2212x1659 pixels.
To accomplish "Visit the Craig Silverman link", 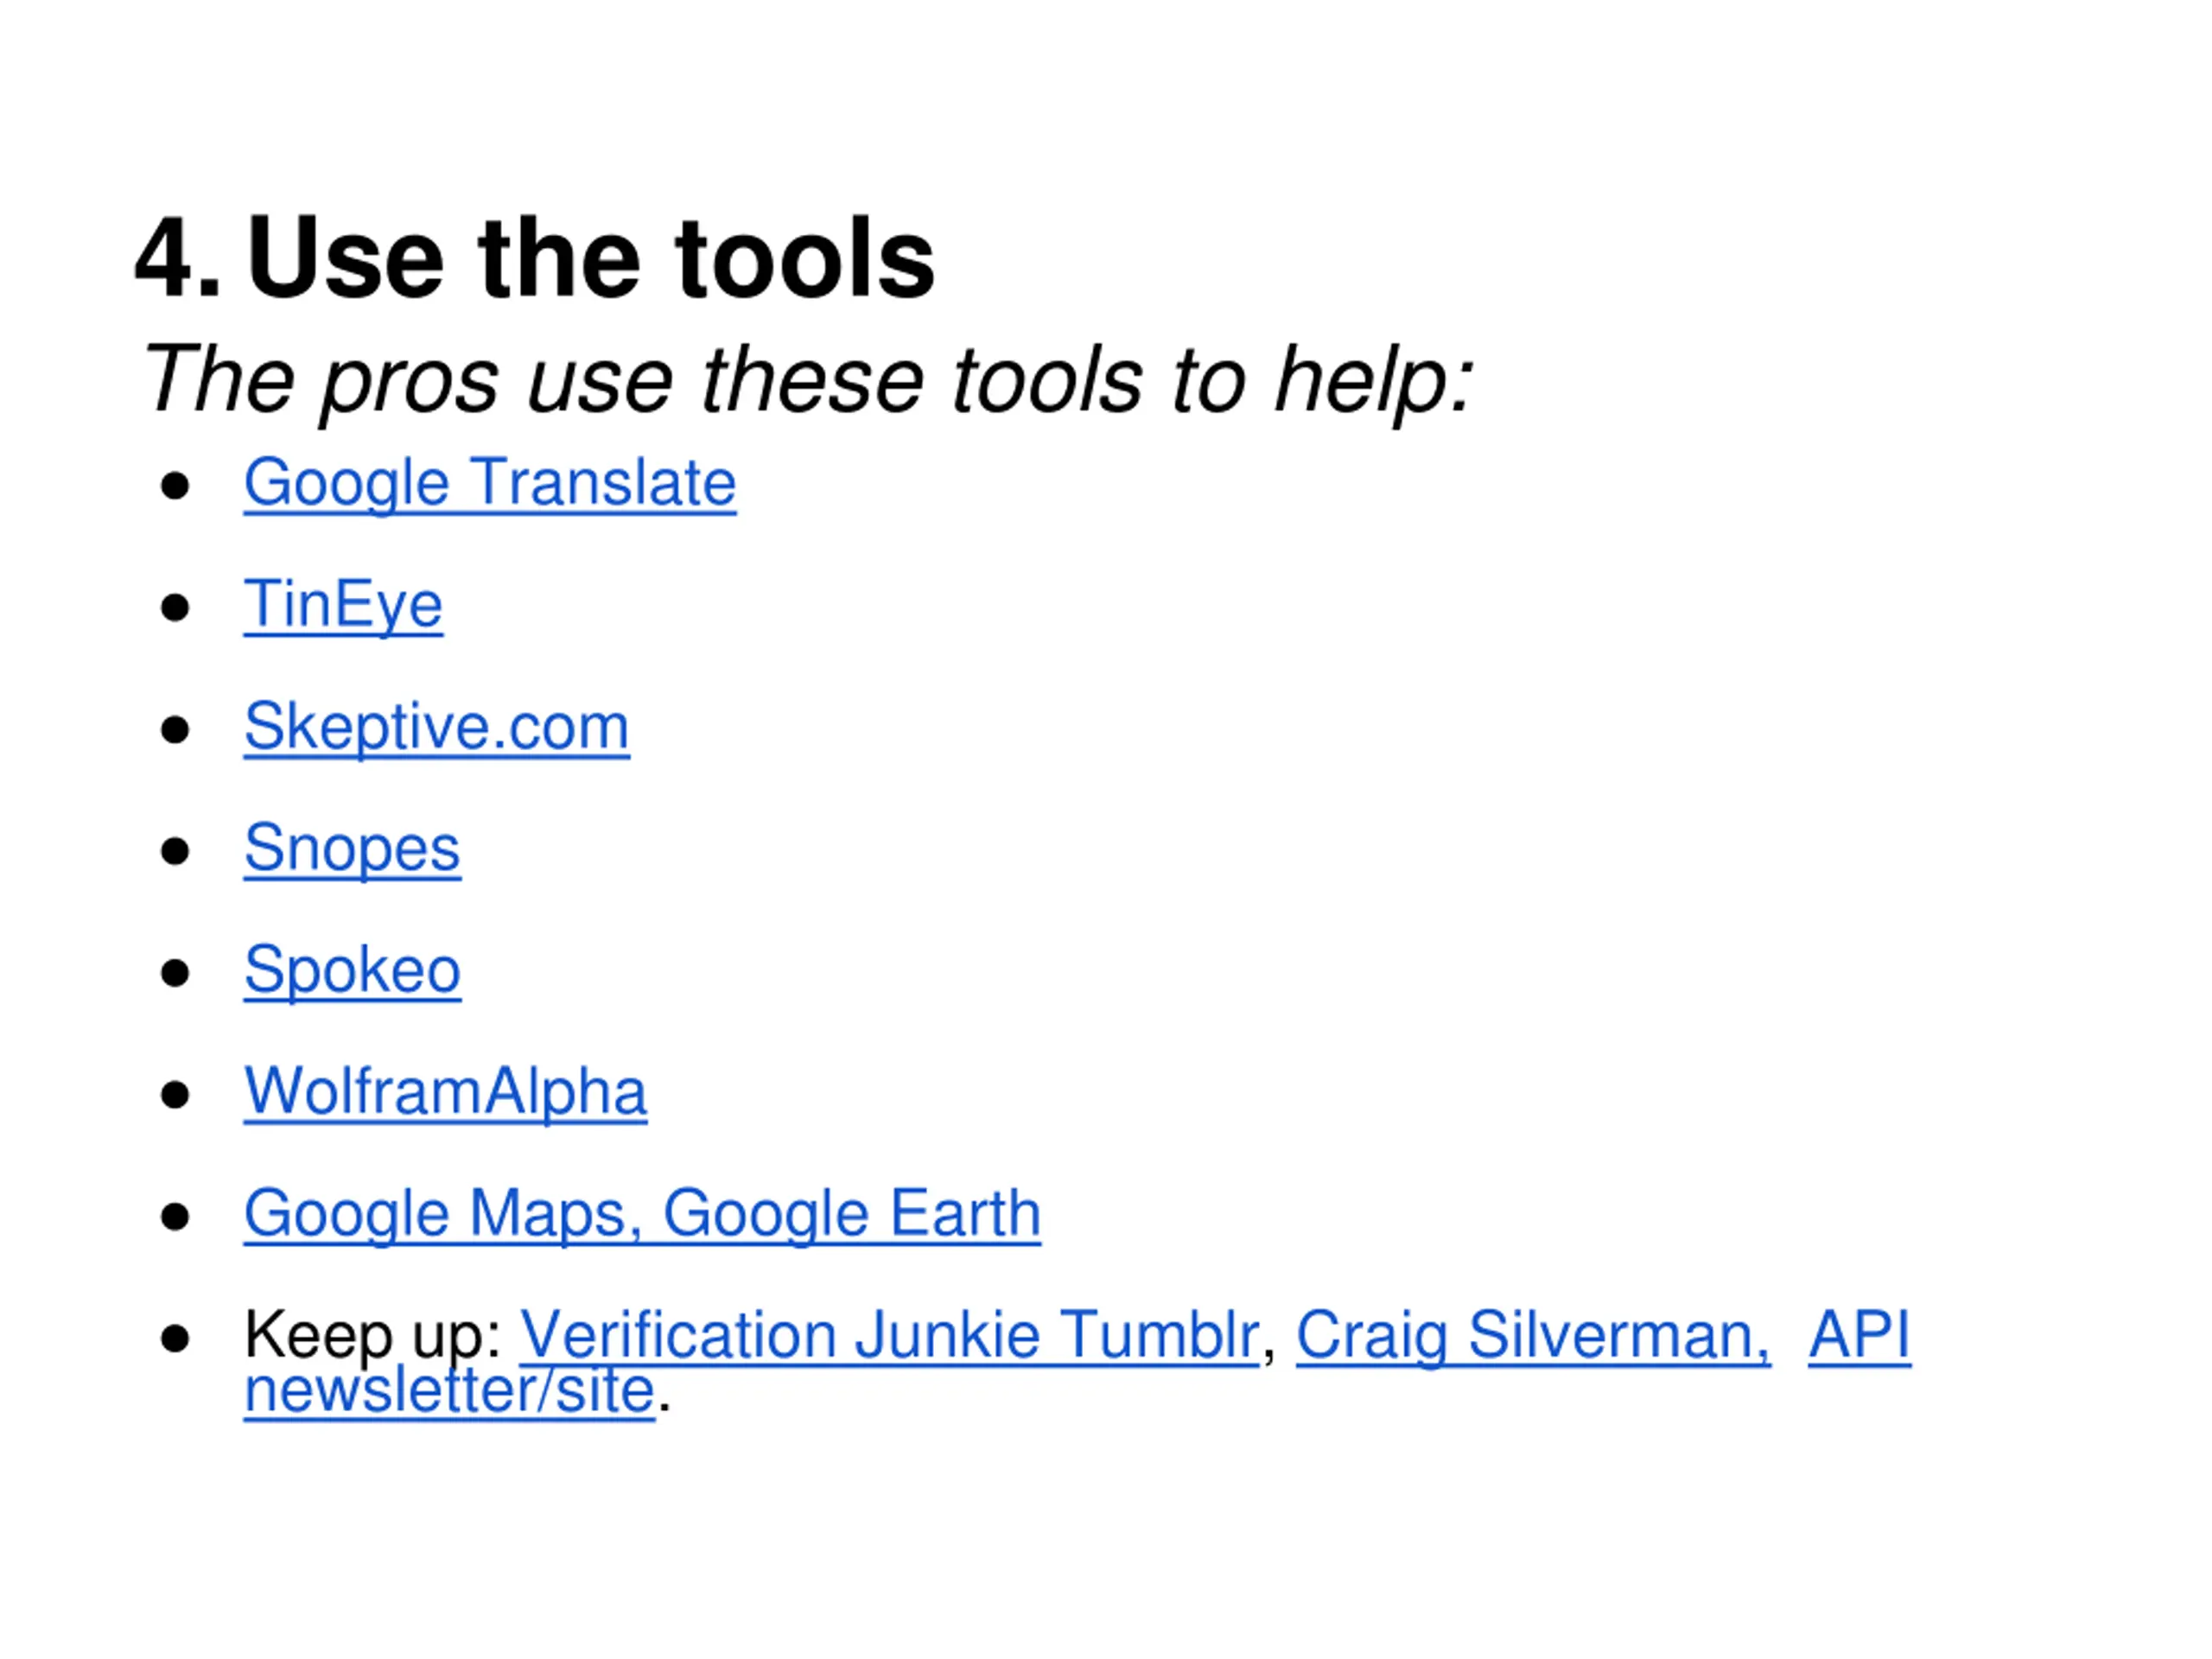I will pos(1533,1336).
